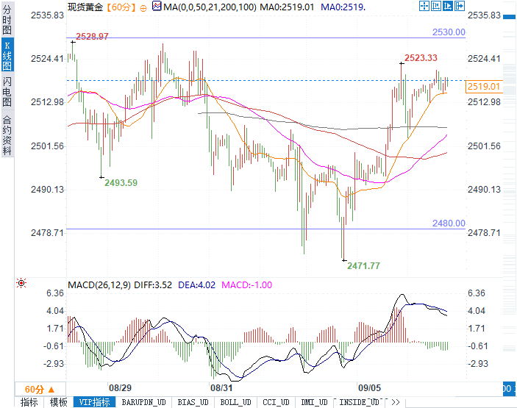Screen dimensions: 517x408
Task: Click the 2471.77 low price marker
Action: pyautogui.click(x=364, y=265)
